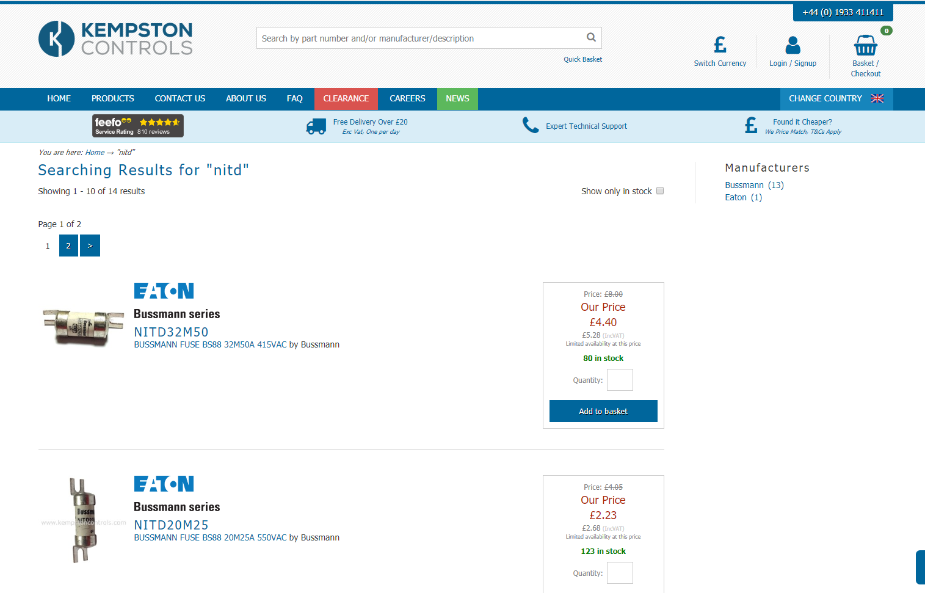Click the Login / Signup link text
925x593 pixels.
pos(793,64)
